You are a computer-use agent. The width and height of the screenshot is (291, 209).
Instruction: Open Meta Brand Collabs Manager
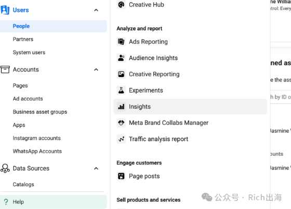click(x=168, y=123)
